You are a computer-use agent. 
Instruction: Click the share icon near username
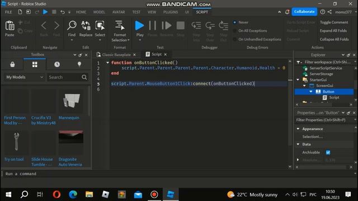coord(329,12)
